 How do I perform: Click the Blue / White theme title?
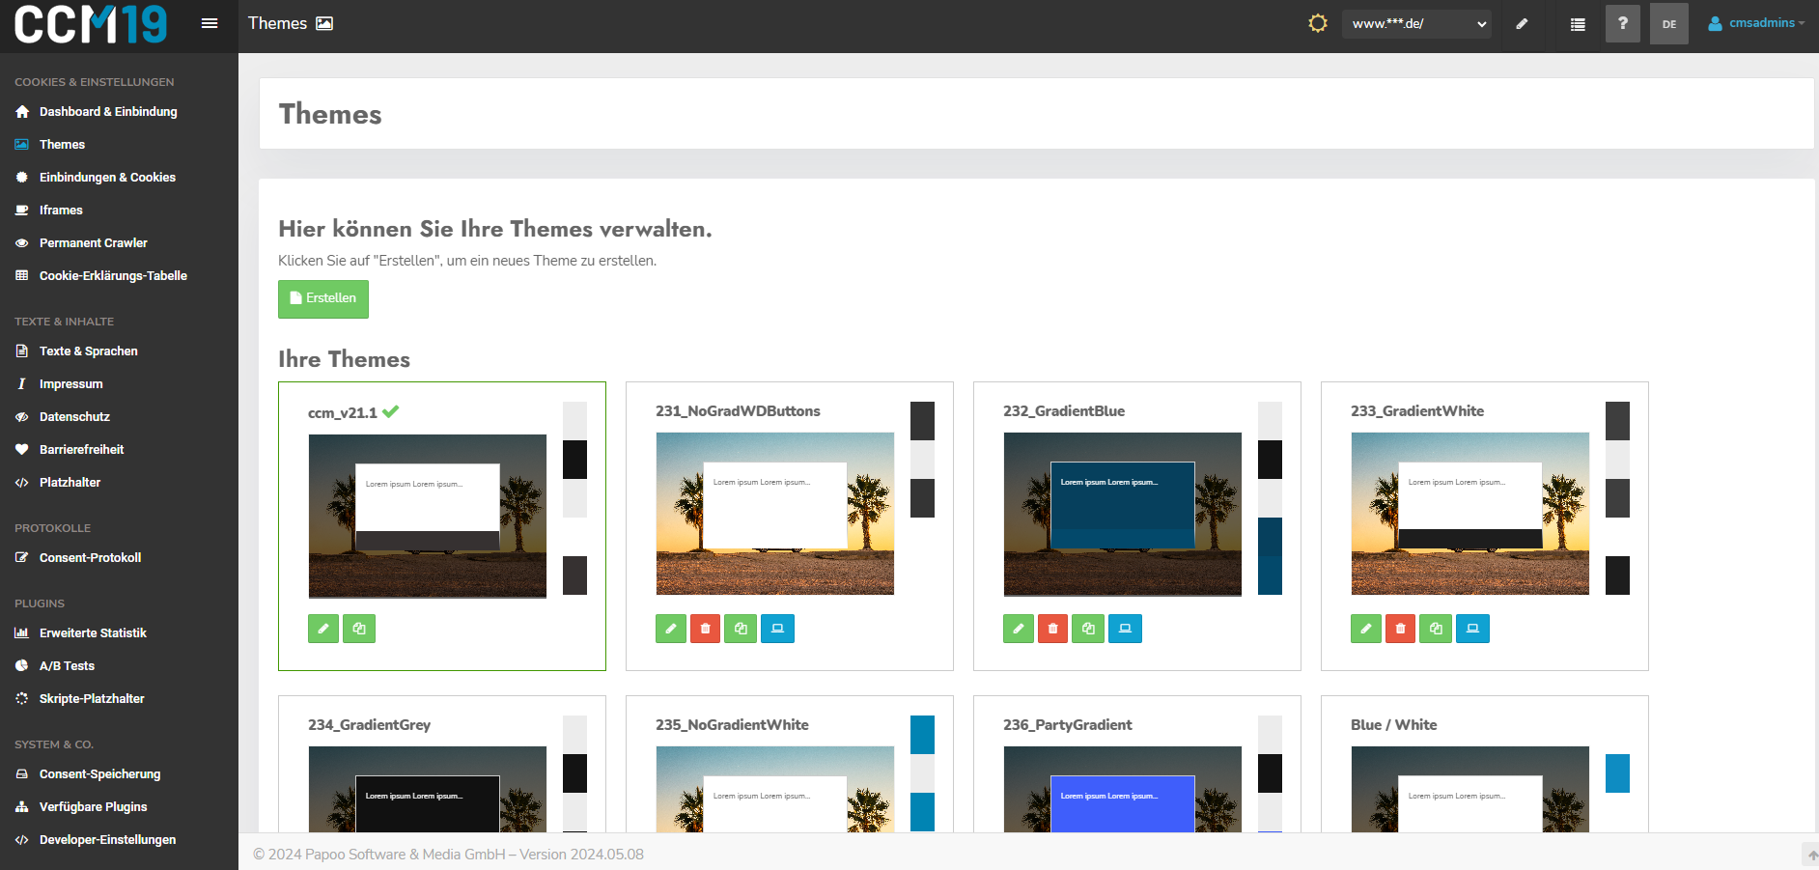coord(1394,725)
